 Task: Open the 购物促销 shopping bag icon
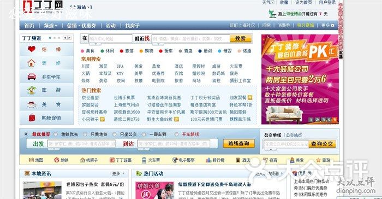point(32,118)
